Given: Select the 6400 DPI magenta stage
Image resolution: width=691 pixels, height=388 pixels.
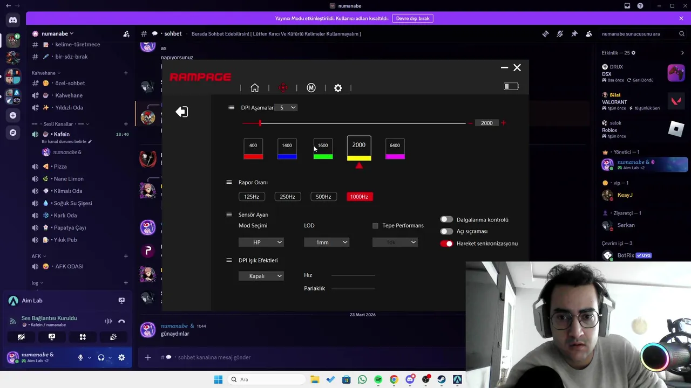Looking at the screenshot, I should (x=395, y=149).
